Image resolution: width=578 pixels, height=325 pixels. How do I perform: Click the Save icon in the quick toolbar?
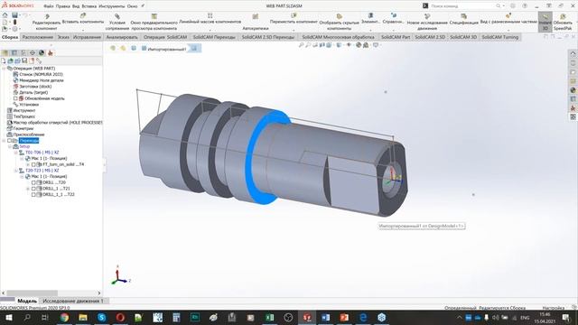(x=14, y=15)
